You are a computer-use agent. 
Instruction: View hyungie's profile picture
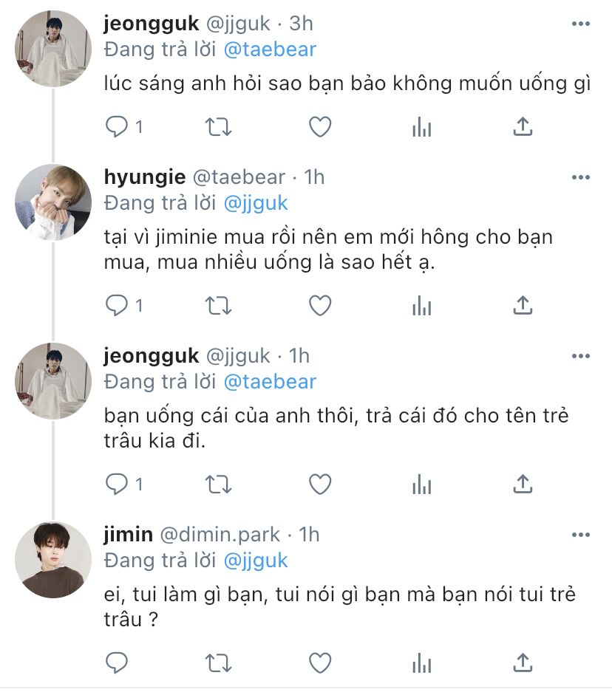click(x=53, y=202)
